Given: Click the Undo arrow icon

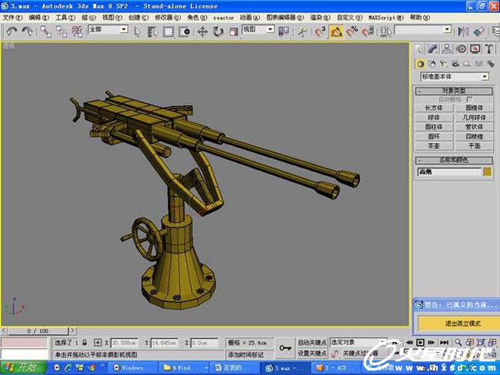Looking at the screenshot, I should [12, 32].
